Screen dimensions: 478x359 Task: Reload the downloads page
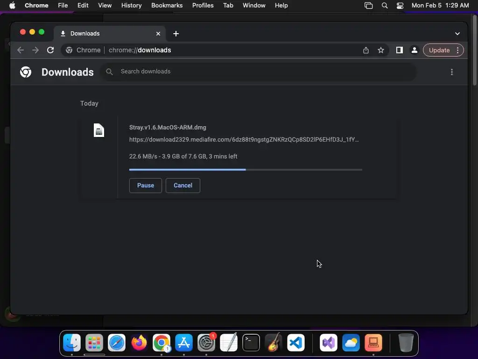pyautogui.click(x=50, y=50)
